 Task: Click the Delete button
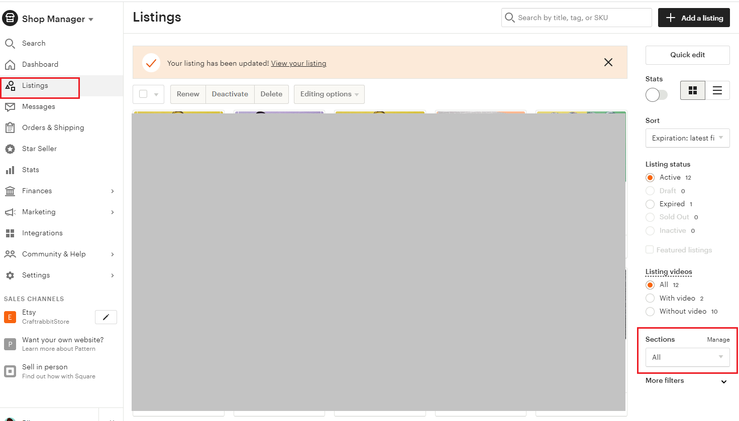pos(271,94)
